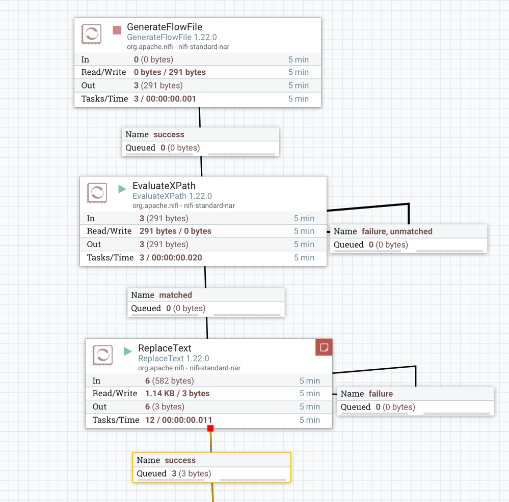Click the green running indicator on ReplaceText
Image resolution: width=509 pixels, height=502 pixels.
point(127,351)
